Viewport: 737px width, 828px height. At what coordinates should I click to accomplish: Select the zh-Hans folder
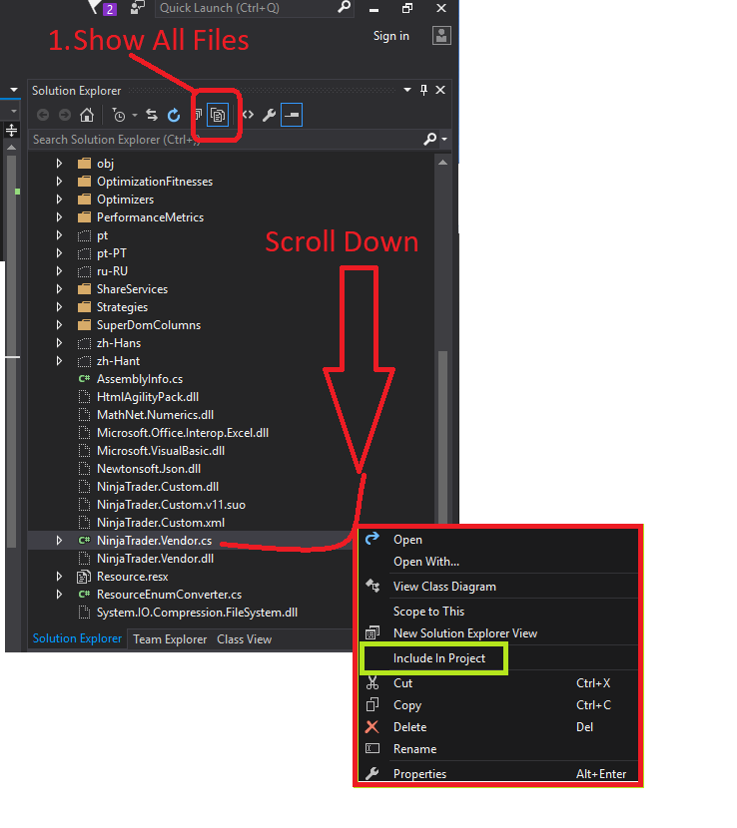pos(119,343)
